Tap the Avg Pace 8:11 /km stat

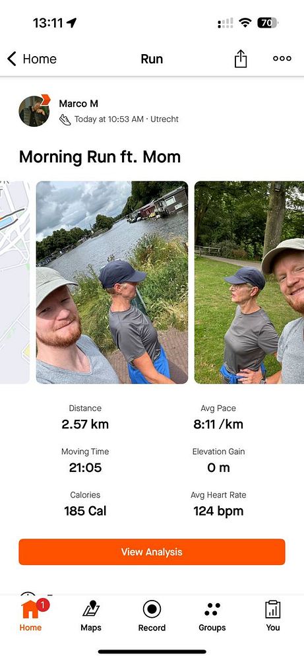tap(218, 417)
